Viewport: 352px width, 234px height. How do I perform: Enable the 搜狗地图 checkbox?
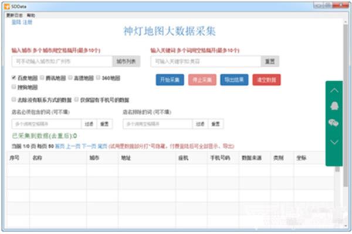pyautogui.click(x=13, y=87)
